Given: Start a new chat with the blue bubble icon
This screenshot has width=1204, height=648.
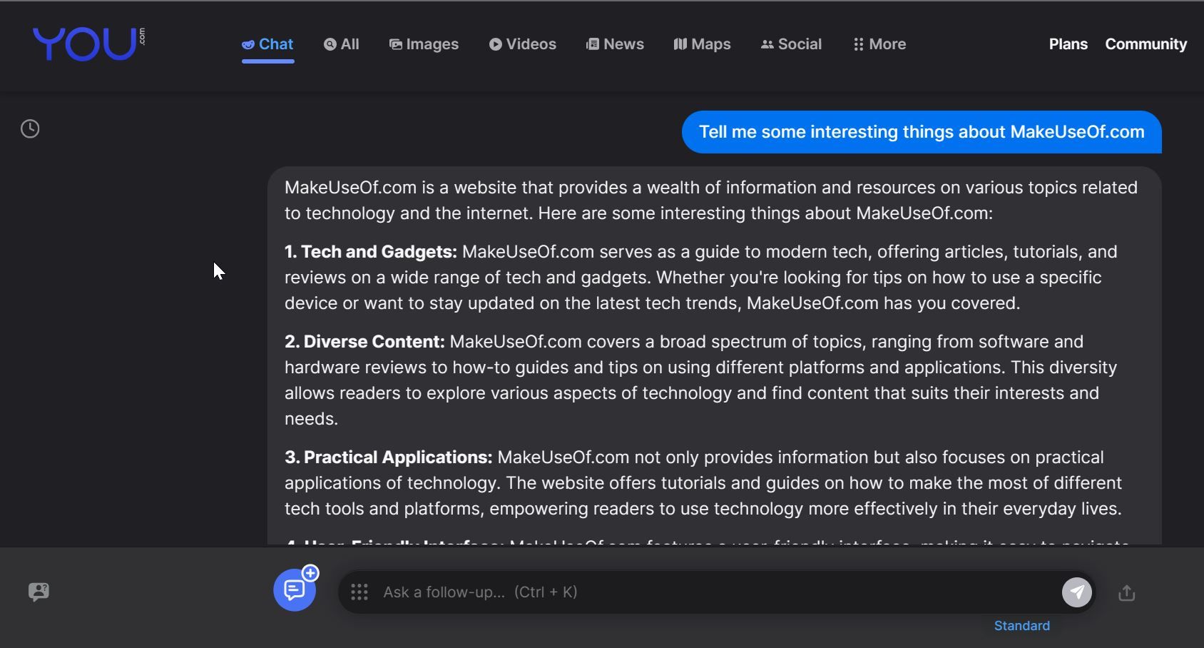Looking at the screenshot, I should tap(295, 590).
